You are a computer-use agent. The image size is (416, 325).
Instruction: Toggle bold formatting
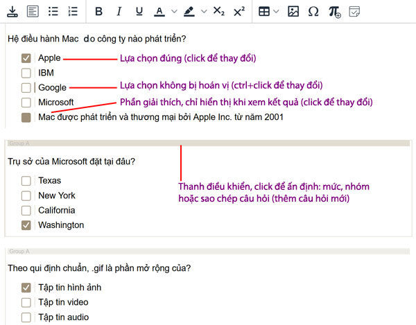click(x=98, y=11)
